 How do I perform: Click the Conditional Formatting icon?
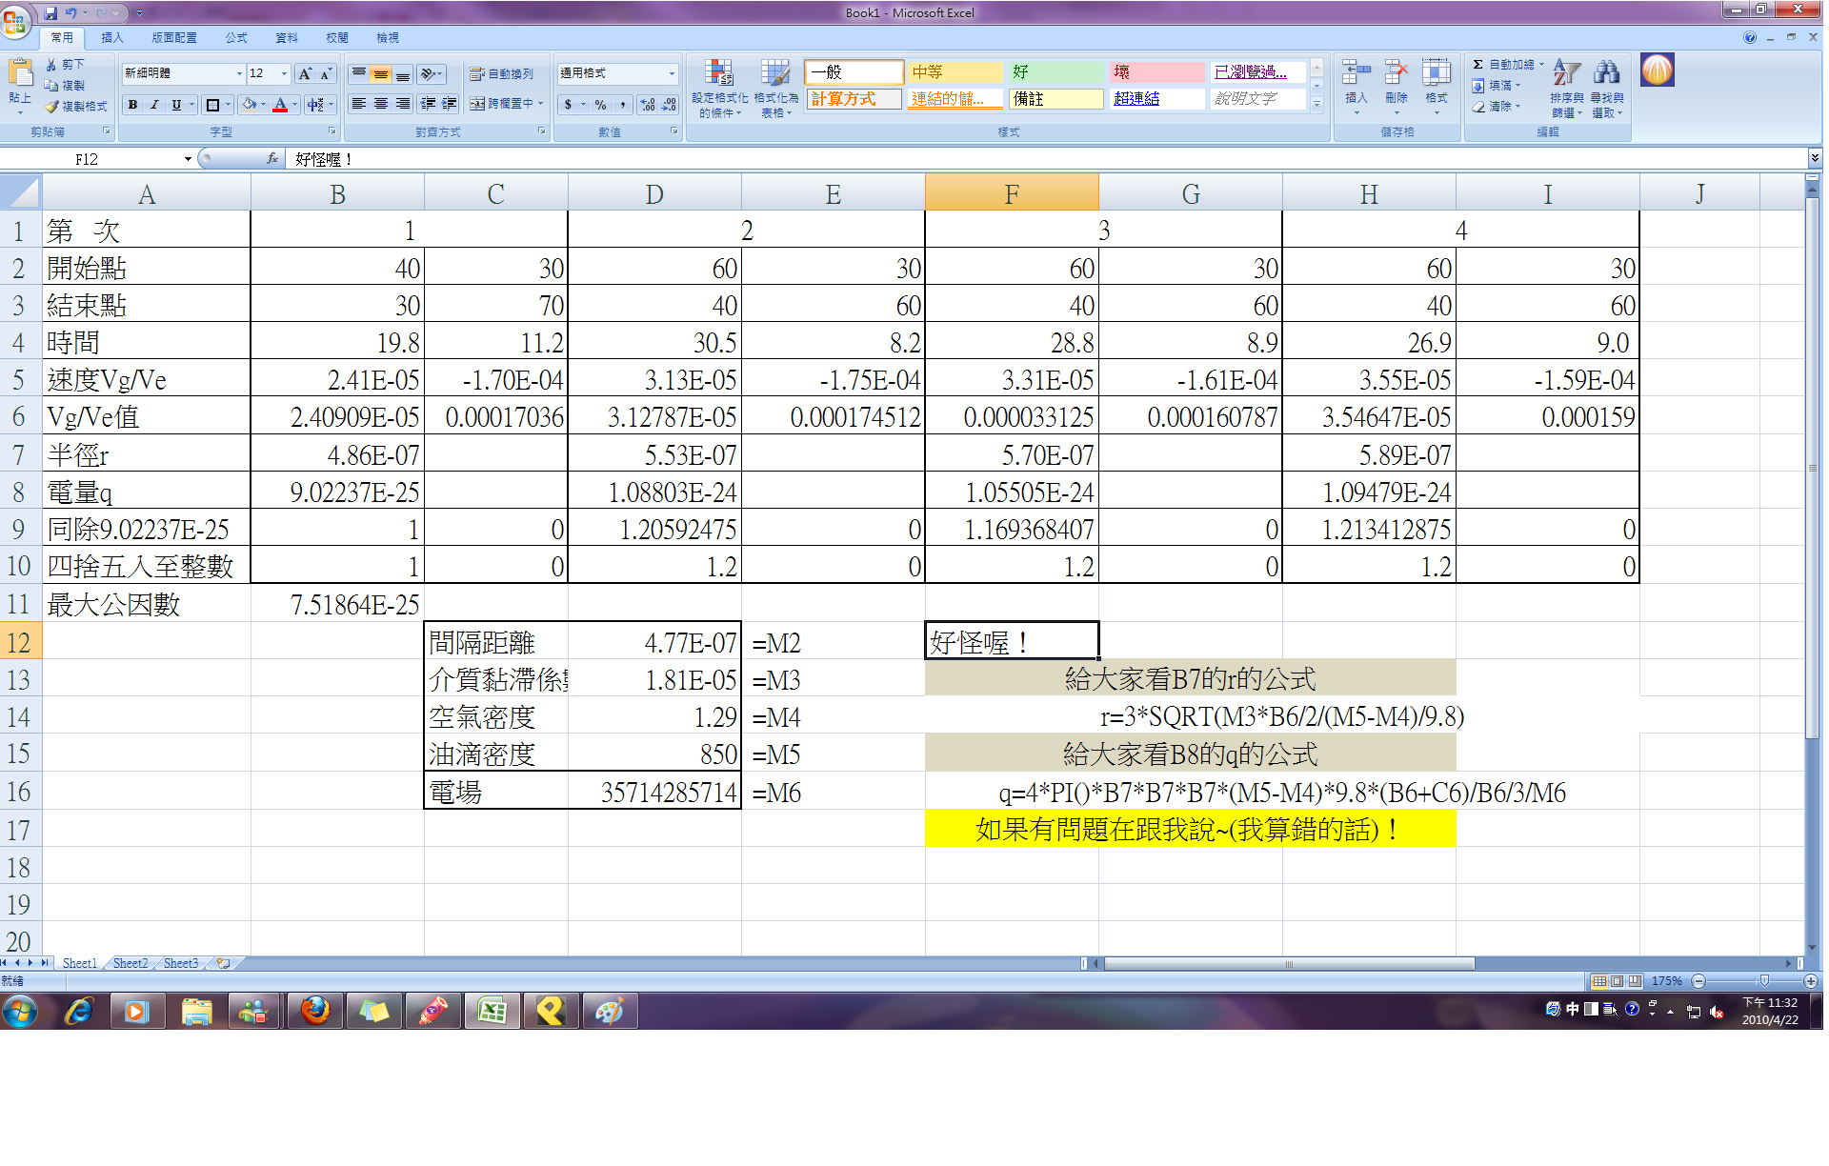(718, 73)
